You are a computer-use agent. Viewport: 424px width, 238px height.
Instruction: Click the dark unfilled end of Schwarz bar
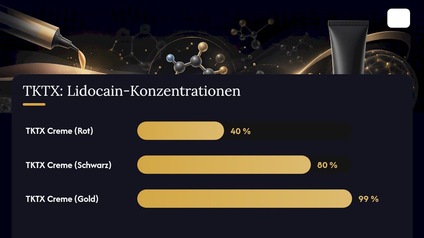[331, 165]
